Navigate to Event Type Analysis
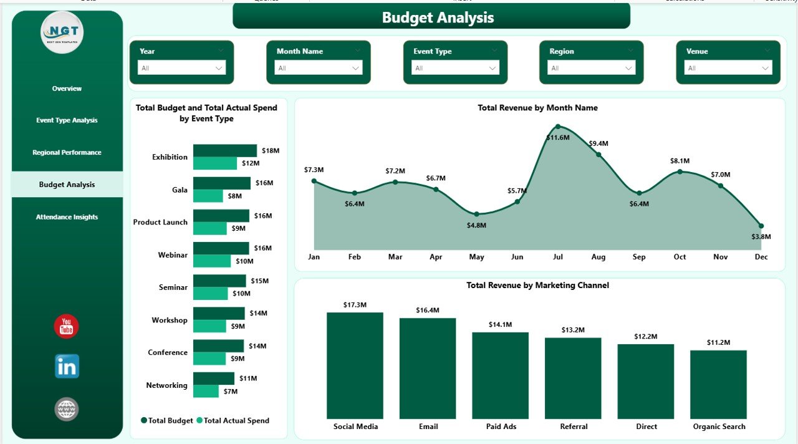Viewport: 798px width, 444px height. point(66,120)
